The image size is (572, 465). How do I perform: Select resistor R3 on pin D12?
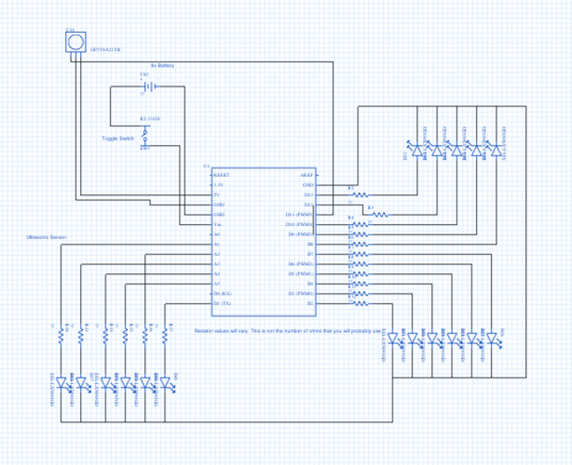point(379,214)
